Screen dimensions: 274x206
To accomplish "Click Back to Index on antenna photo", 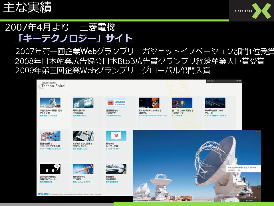I will pos(249,201).
